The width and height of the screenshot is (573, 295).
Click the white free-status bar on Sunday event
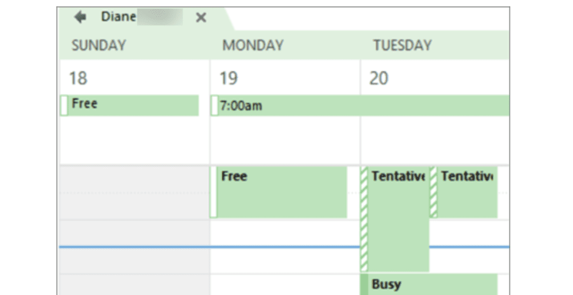[x=64, y=106]
